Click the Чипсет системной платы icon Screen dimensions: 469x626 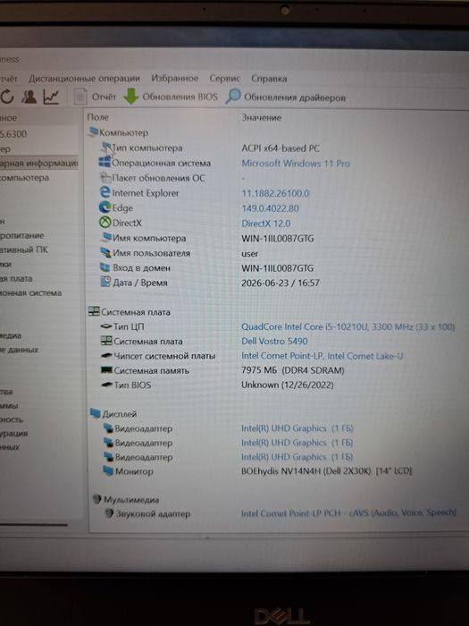[x=106, y=355]
